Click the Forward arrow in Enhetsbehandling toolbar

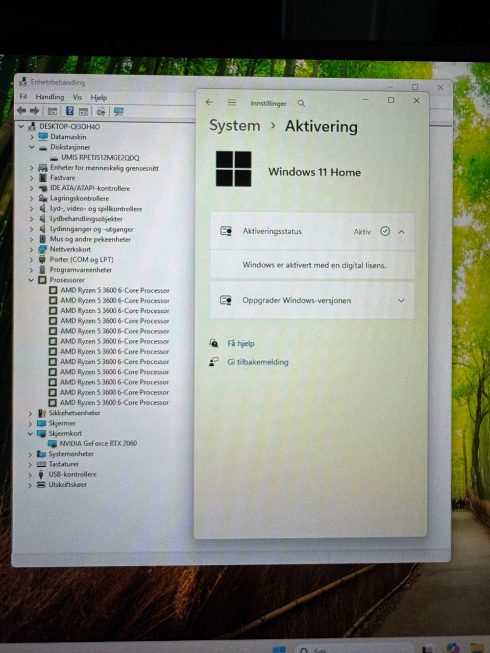35,111
